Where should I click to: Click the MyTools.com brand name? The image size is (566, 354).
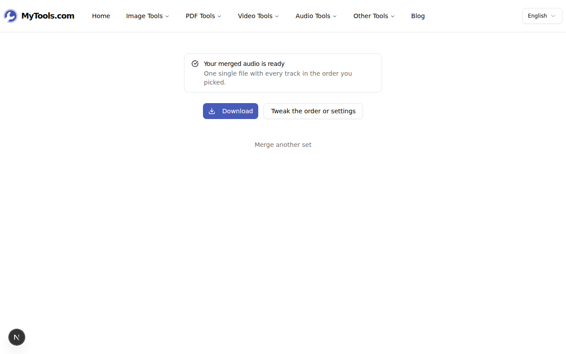pyautogui.click(x=48, y=16)
